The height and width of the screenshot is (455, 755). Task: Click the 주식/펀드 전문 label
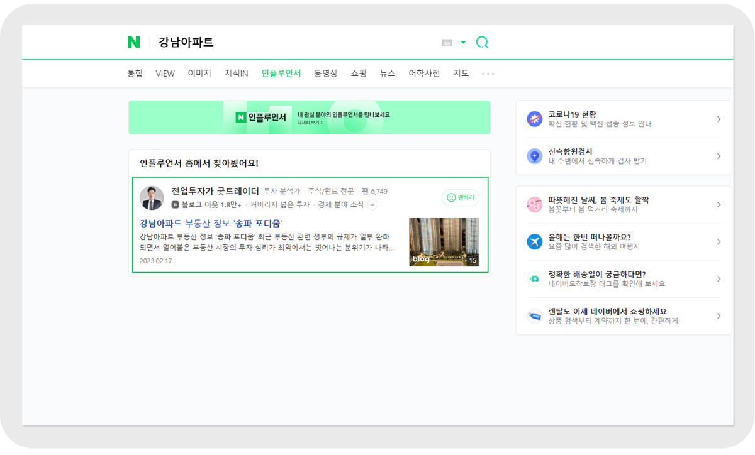click(331, 191)
